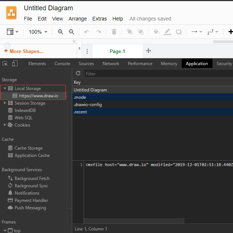Image resolution: width=233 pixels, height=233 pixels.
Task: Click More Shapes link
Action: click(24, 51)
